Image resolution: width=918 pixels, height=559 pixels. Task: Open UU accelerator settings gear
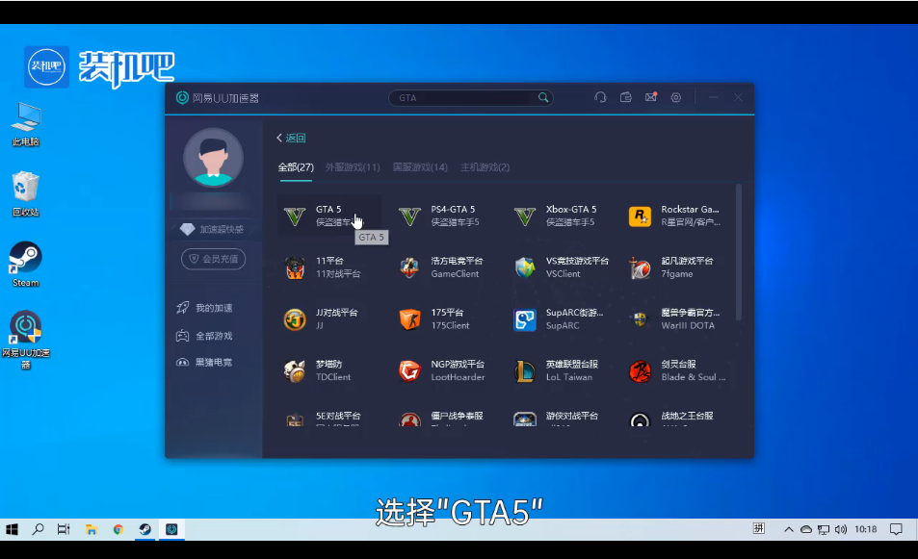click(x=676, y=97)
